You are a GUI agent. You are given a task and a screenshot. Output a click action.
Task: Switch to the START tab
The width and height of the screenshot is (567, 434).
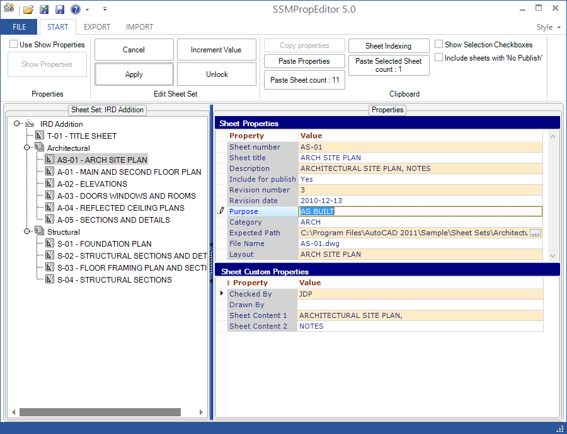[x=57, y=26]
